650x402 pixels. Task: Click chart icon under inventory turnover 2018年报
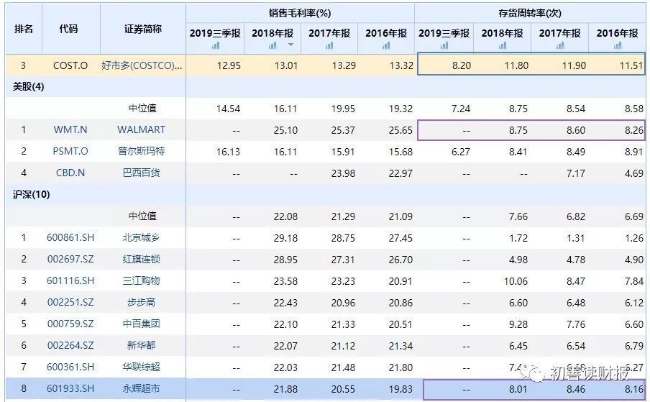(503, 45)
